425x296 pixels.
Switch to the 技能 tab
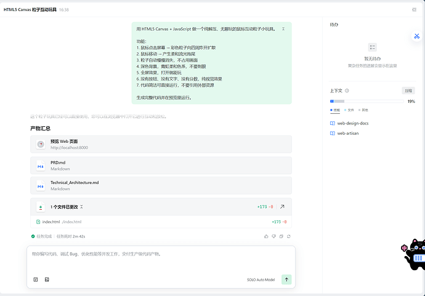click(335, 110)
